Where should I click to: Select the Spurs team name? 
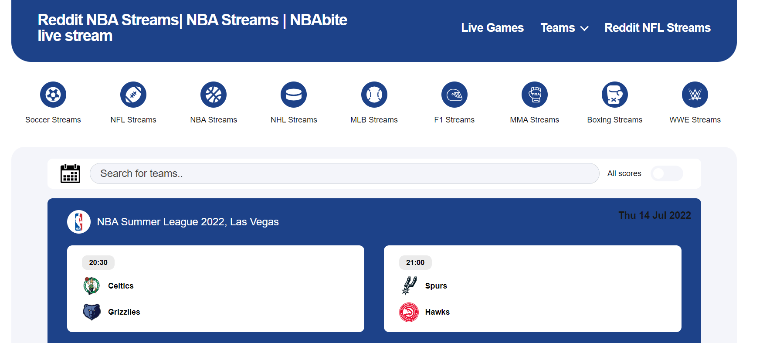point(436,286)
